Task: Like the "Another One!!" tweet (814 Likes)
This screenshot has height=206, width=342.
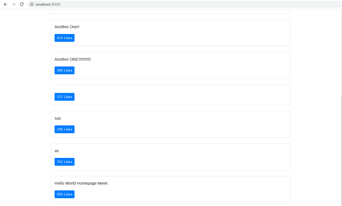Action: point(64,38)
